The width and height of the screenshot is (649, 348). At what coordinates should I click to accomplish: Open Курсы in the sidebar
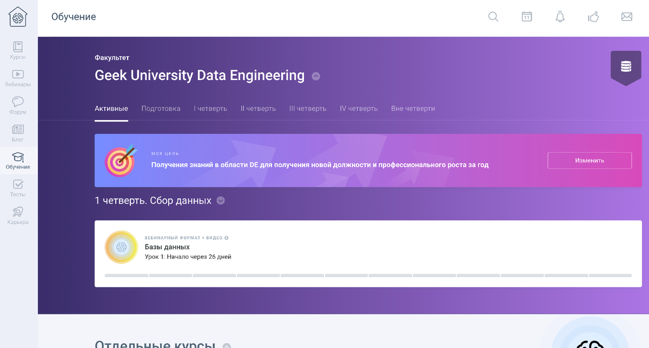[18, 51]
